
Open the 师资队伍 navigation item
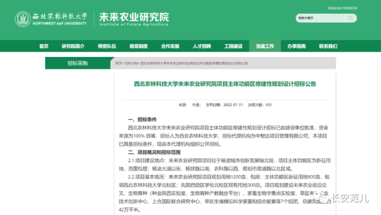pyautogui.click(x=107, y=46)
